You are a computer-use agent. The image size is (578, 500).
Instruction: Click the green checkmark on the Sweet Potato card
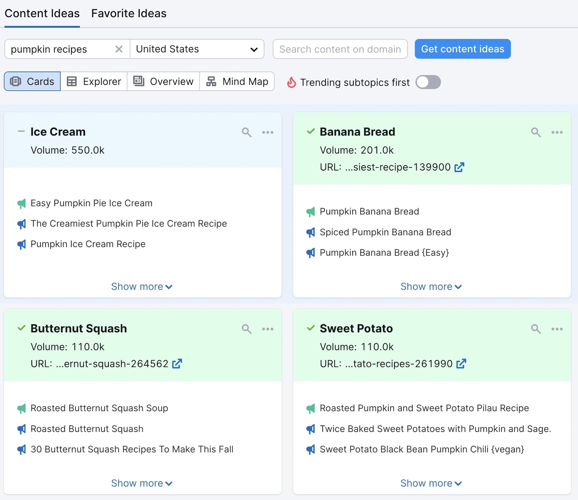pyautogui.click(x=310, y=328)
